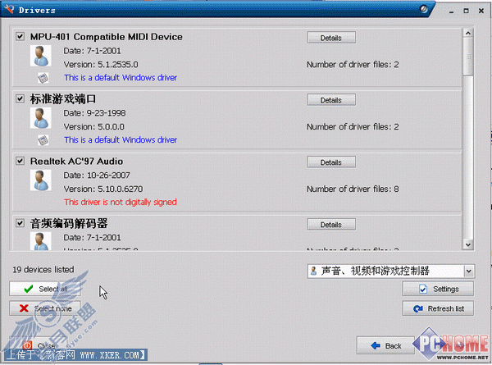
Task: Click the blue Back arrow icon
Action: point(376,346)
